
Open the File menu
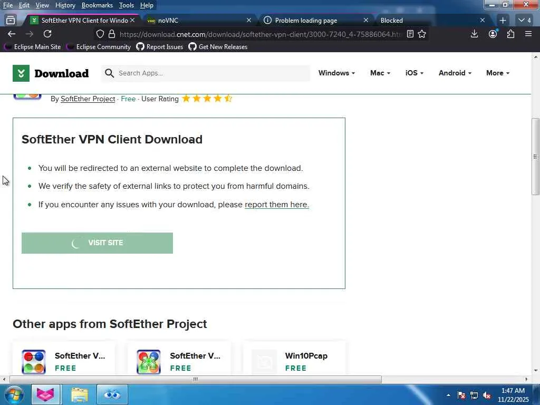coord(7,5)
